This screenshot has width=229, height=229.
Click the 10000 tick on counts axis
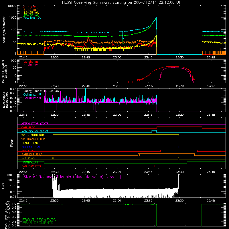(12, 6)
